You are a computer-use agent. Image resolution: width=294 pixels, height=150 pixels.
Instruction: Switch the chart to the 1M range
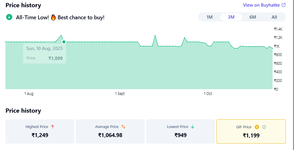pos(209,17)
